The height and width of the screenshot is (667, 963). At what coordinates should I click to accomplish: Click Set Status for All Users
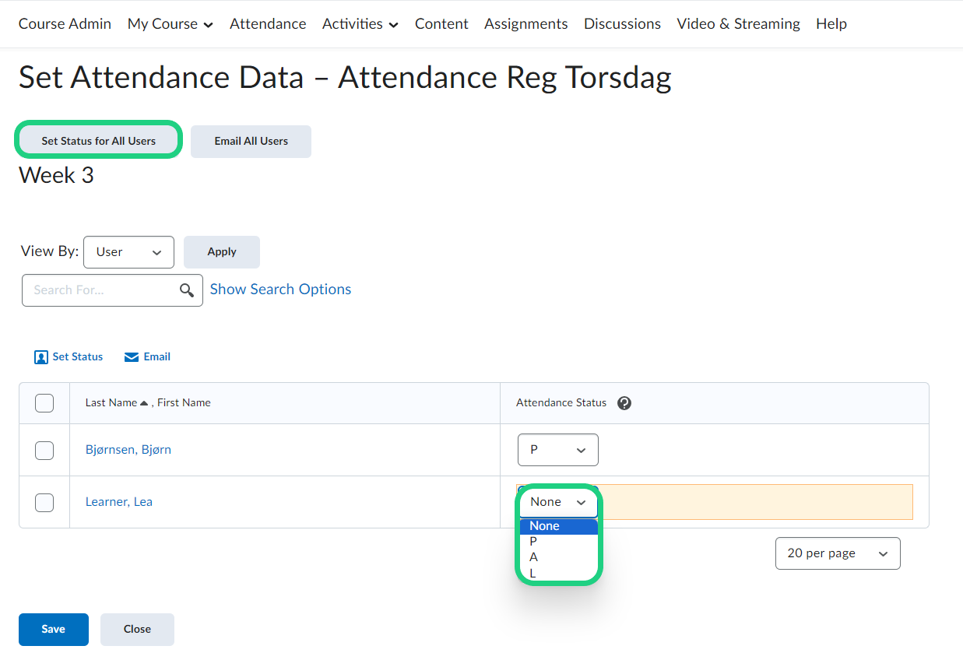(99, 141)
